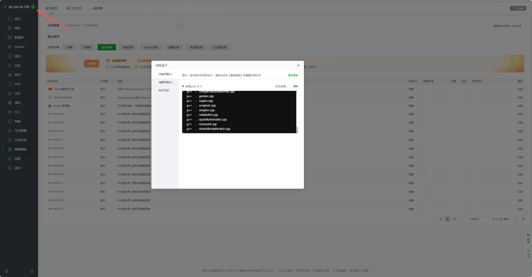
Task: Open the 终端 terminal sidebar icon
Action: (10, 122)
